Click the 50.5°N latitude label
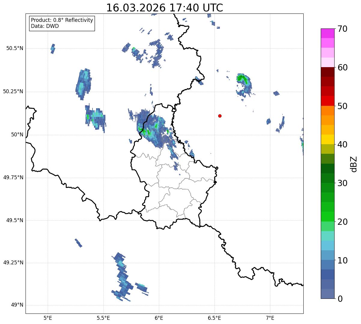The height and width of the screenshot is (324, 361). coord(15,48)
